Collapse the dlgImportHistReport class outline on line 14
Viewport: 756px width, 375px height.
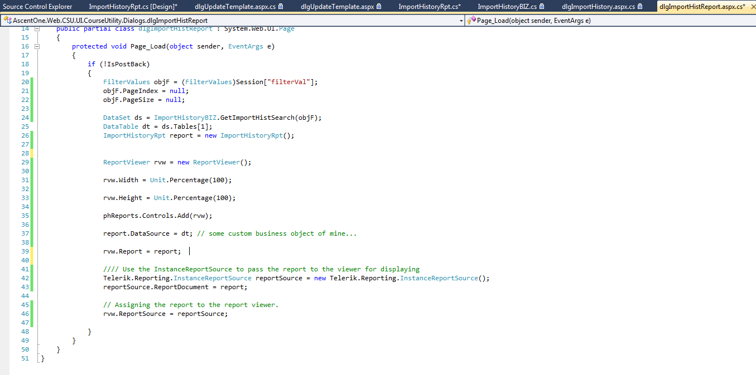coord(37,28)
